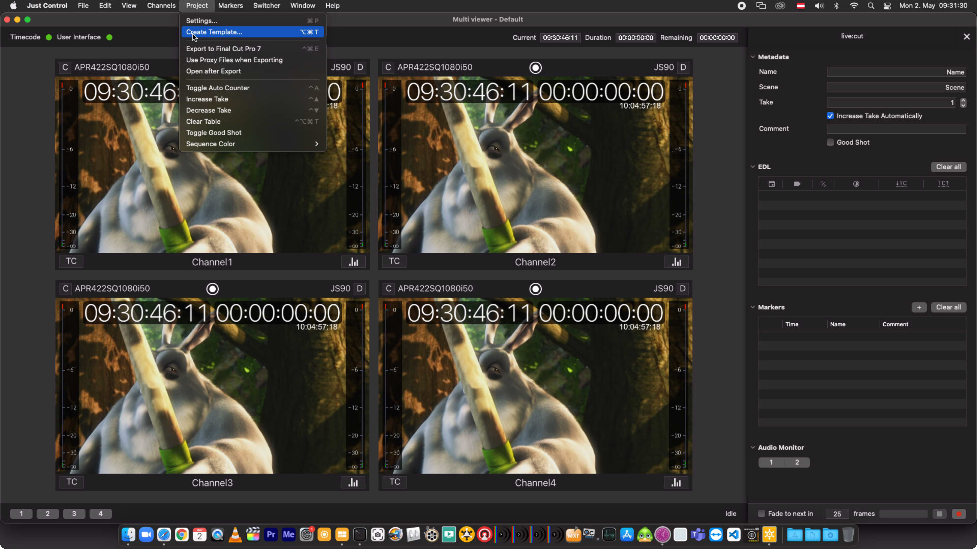The image size is (977, 549).
Task: Choose Settings… in Project menu
Action: 253,21
